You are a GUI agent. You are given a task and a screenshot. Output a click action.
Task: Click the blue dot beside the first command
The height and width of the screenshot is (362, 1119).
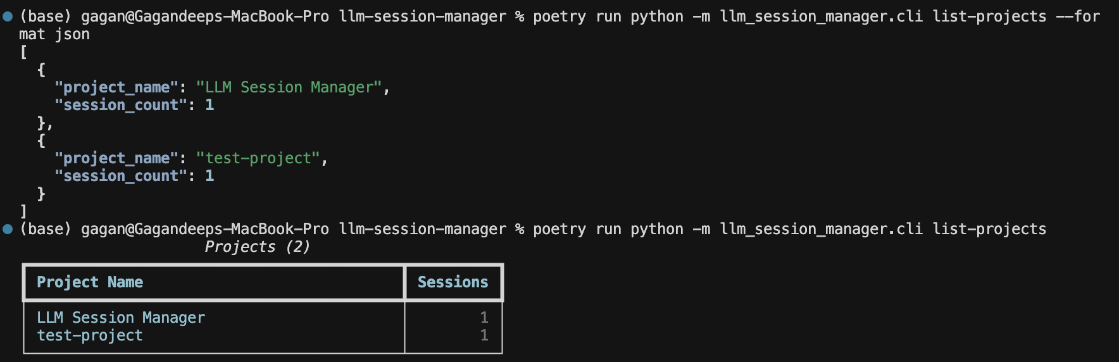(x=8, y=17)
